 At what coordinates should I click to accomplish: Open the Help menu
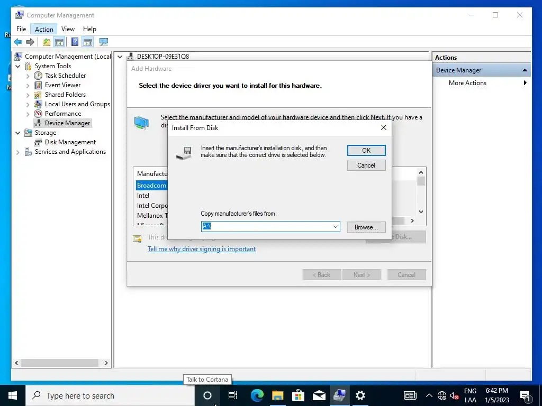(x=89, y=29)
